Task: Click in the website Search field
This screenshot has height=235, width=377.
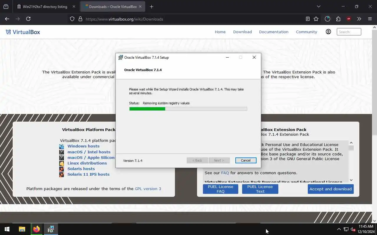Action: 349,32
